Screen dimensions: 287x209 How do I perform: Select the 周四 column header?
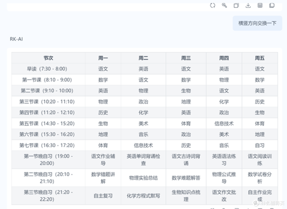coord(224,58)
